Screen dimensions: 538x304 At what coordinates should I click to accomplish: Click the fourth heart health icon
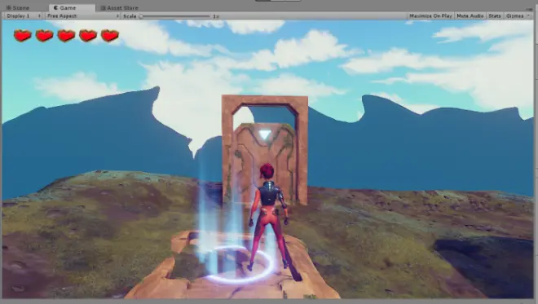[88, 35]
